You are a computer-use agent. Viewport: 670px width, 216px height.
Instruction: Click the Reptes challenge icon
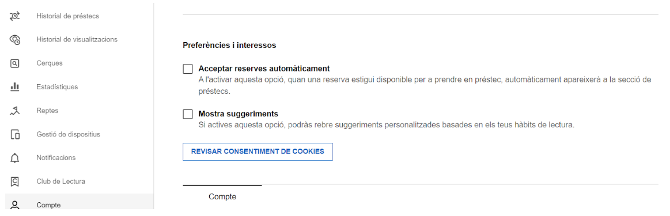[14, 111]
